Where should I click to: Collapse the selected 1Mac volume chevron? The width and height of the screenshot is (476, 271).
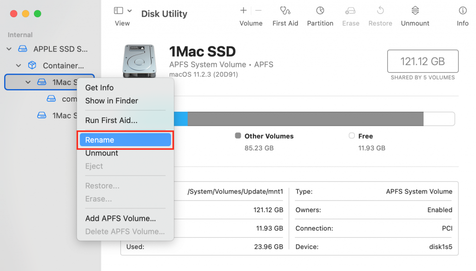(x=28, y=82)
